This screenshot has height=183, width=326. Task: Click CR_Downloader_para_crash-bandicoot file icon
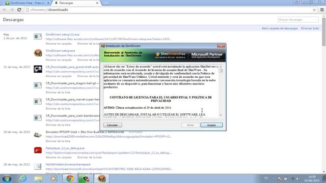(x=38, y=117)
